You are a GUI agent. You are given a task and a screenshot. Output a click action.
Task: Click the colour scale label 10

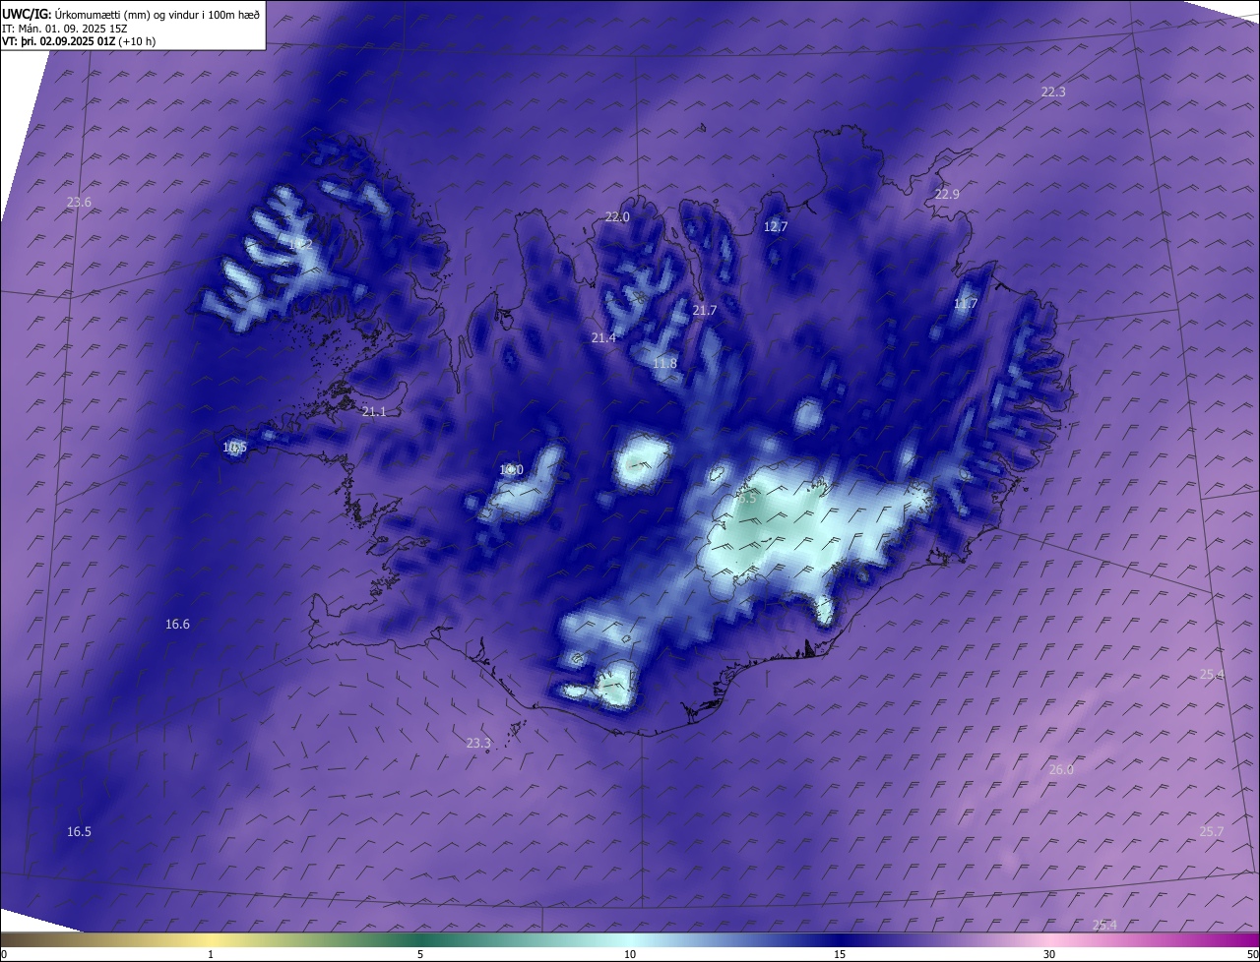630,954
